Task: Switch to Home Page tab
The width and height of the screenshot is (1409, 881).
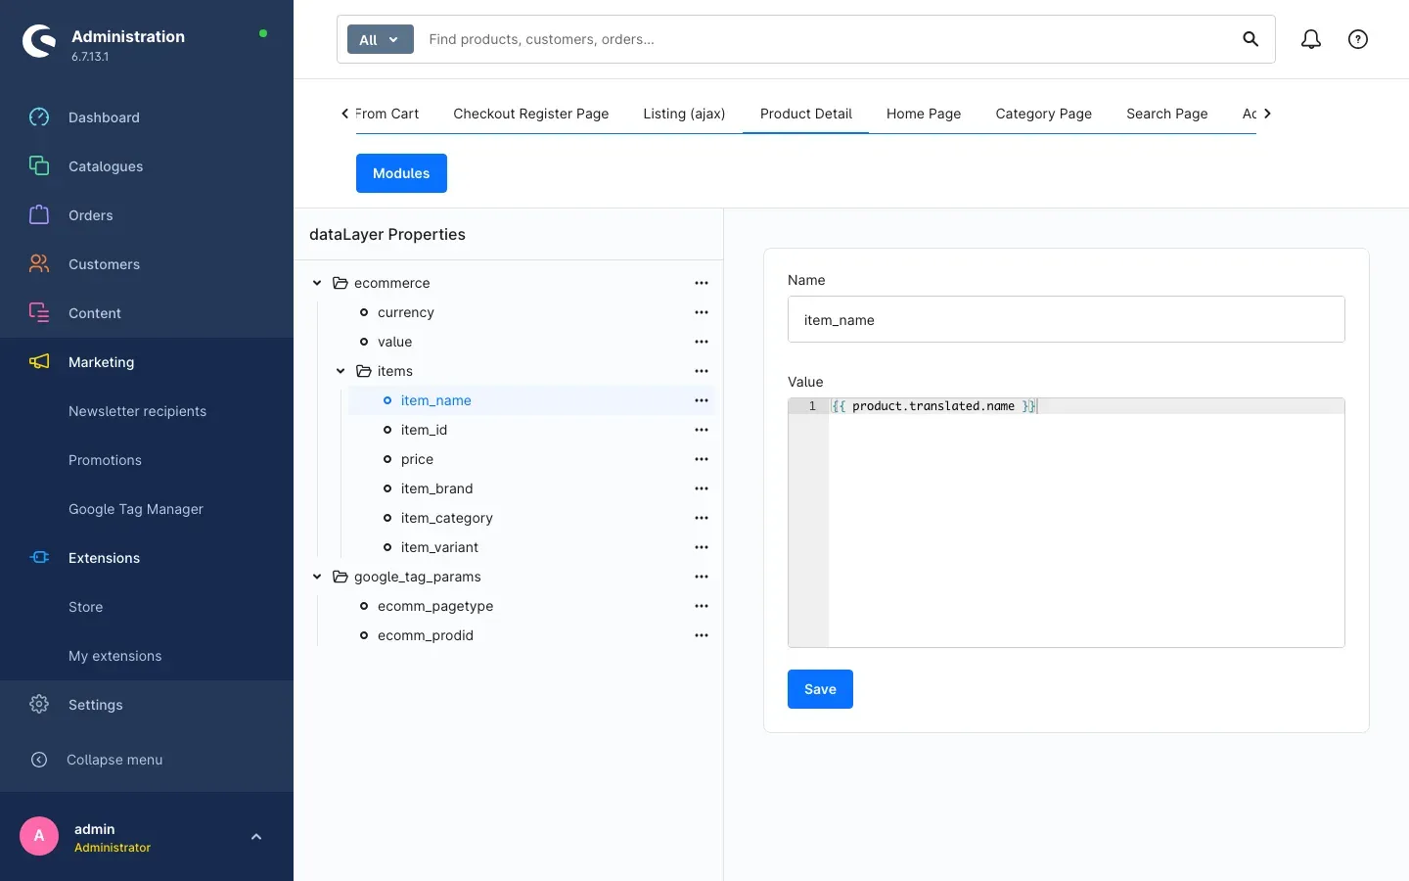Action: [924, 114]
